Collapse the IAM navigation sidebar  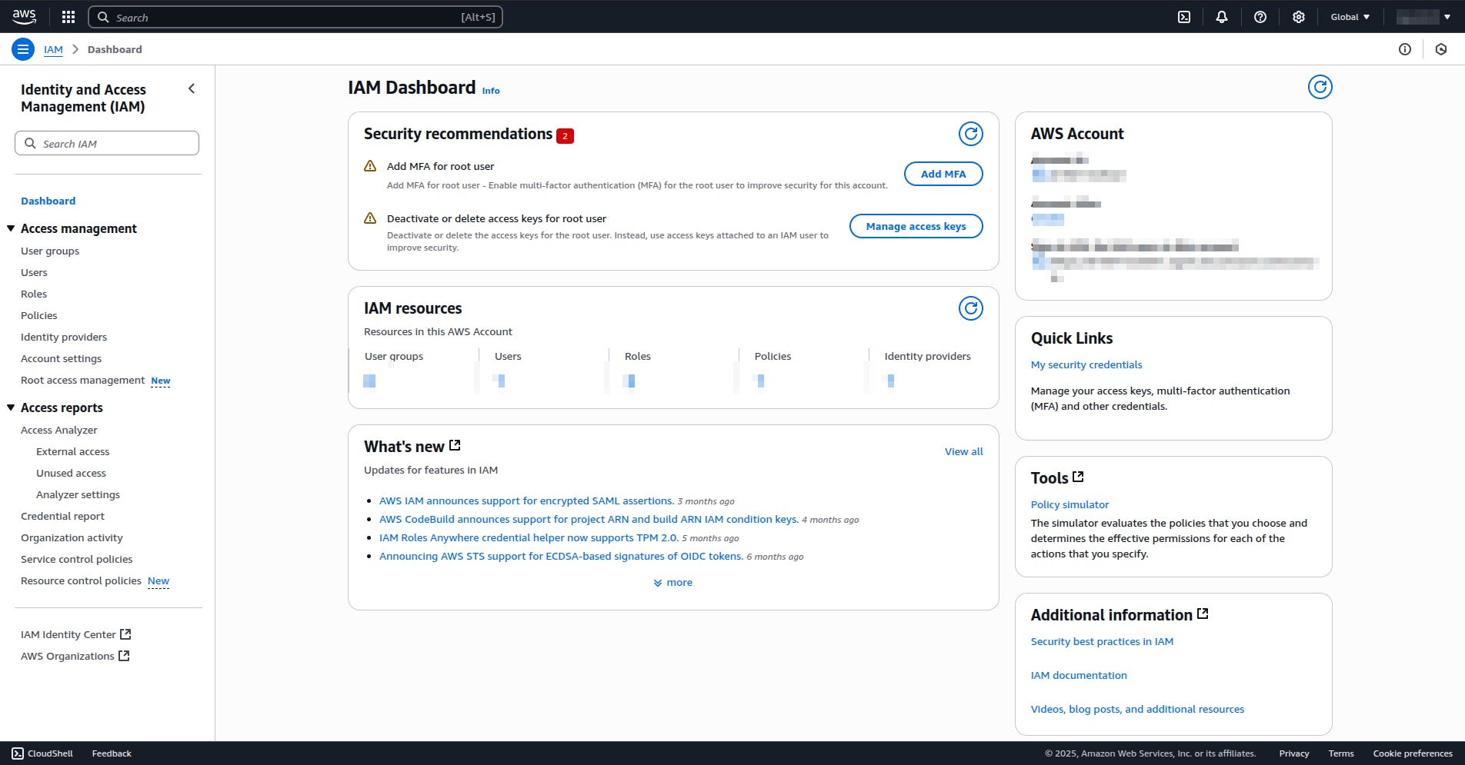pos(191,88)
